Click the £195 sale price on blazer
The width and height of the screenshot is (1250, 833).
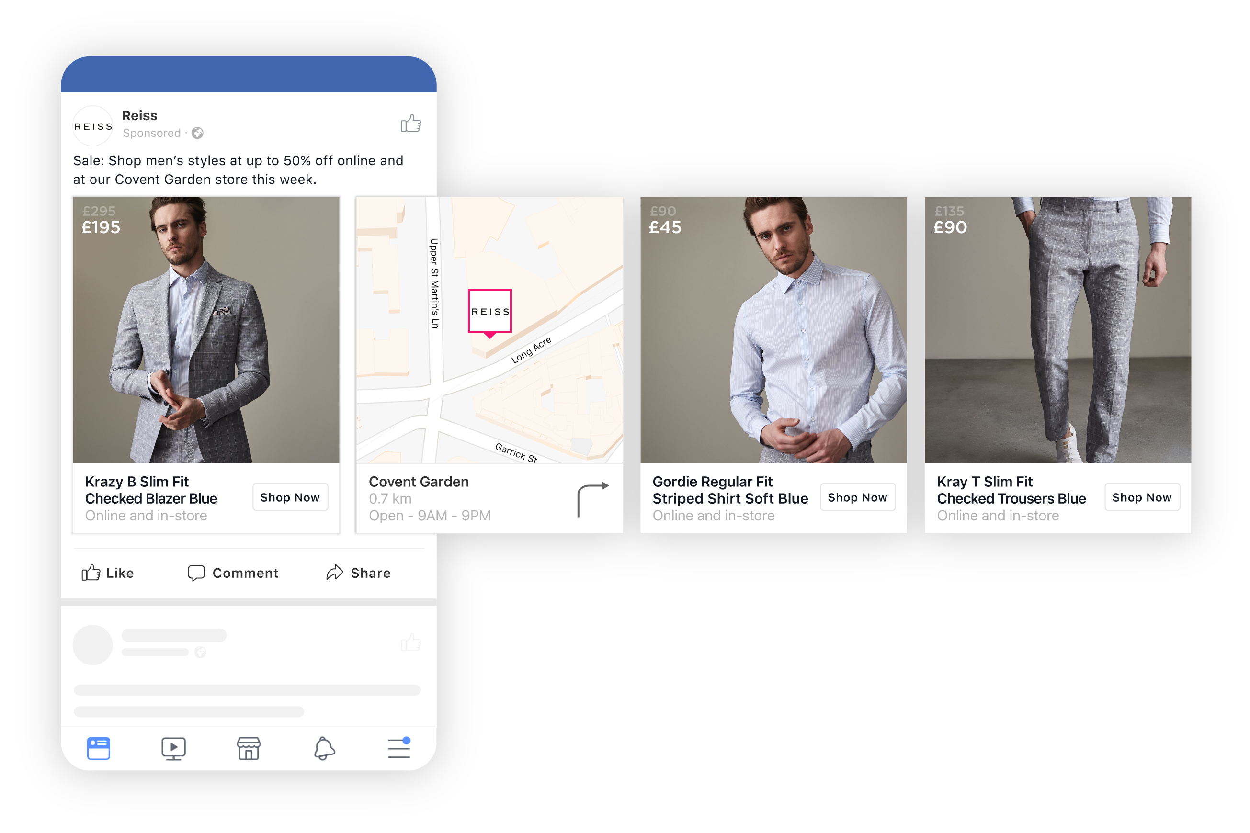(101, 227)
